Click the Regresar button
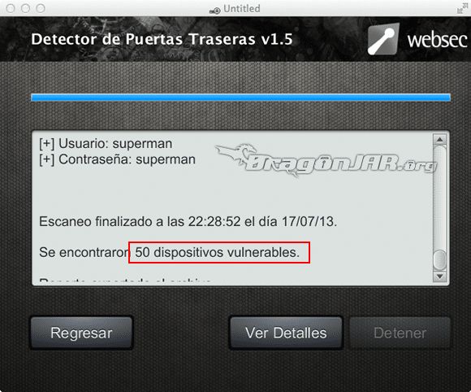This screenshot has height=392, width=471. [81, 333]
